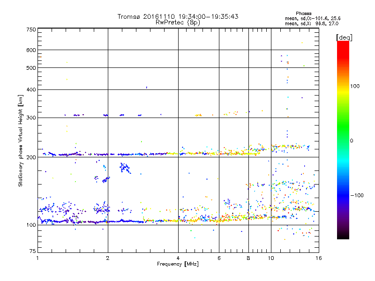Click the y-axis tick label '400'

tap(31, 90)
